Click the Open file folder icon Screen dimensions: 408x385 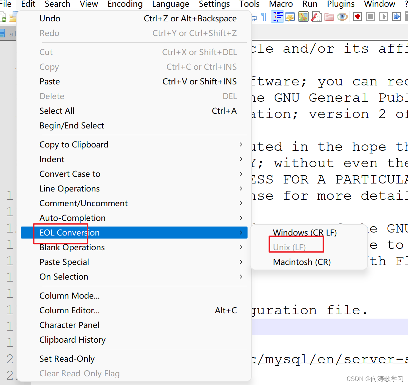click(x=13, y=17)
